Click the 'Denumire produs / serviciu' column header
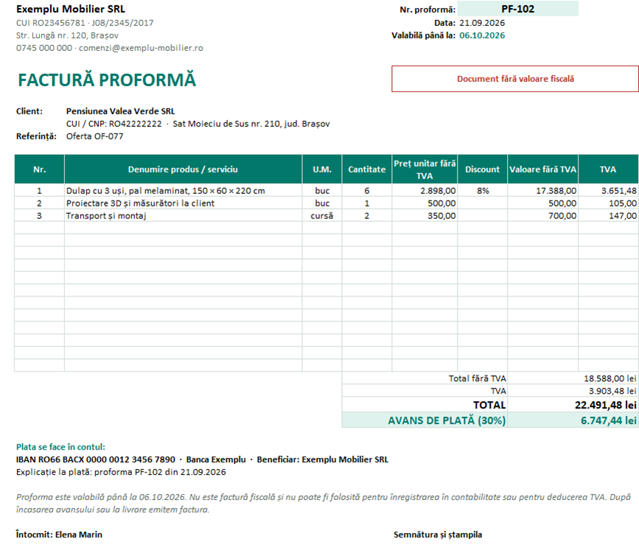 (183, 170)
